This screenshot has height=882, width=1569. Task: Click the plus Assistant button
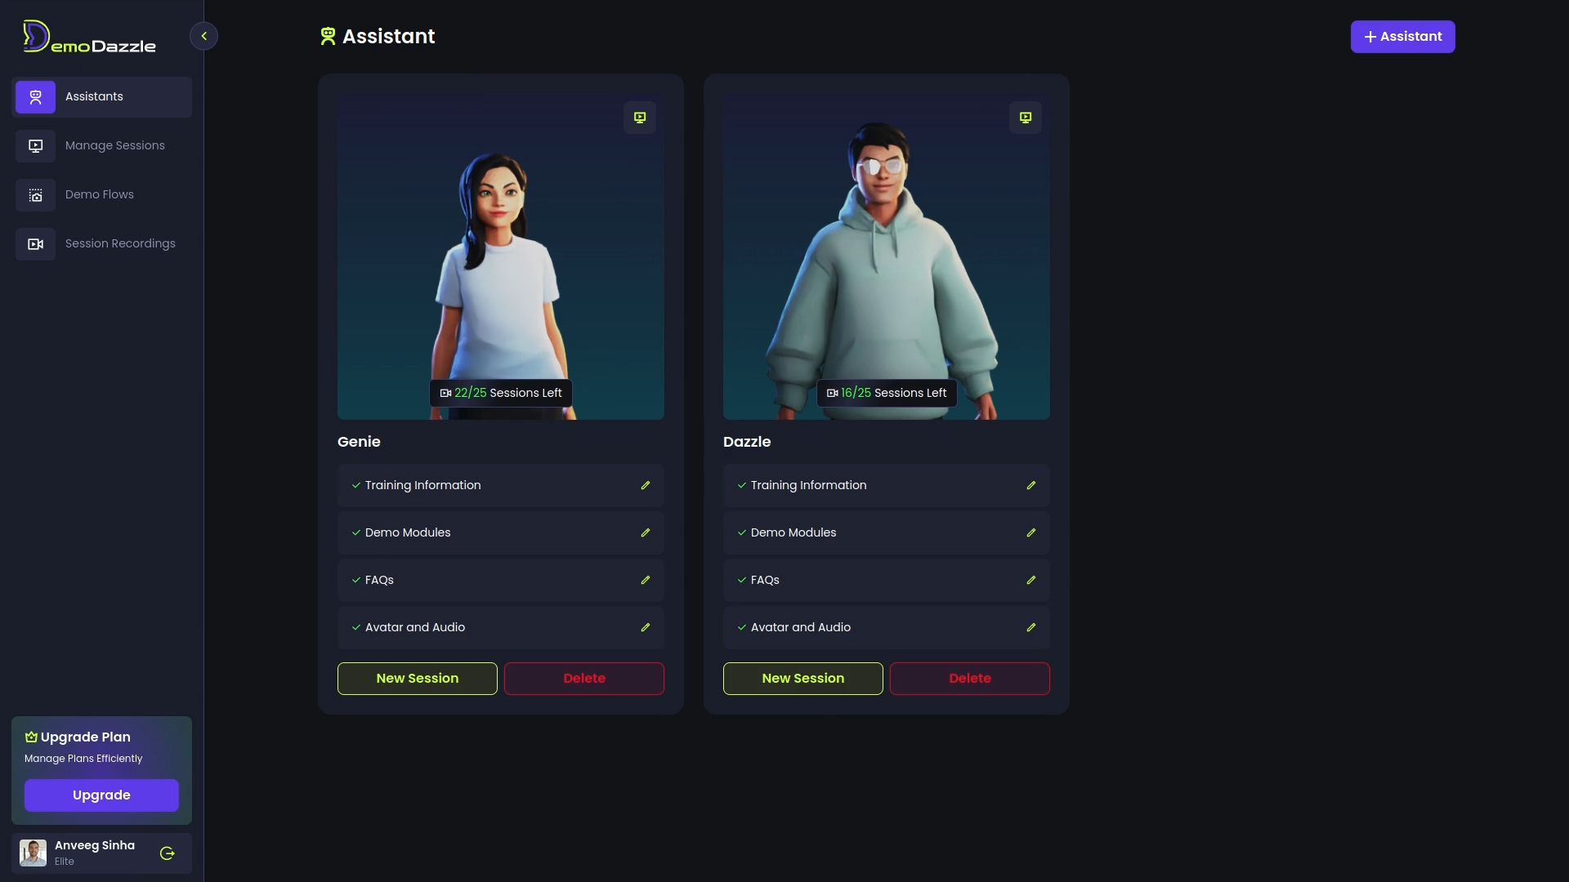pos(1402,37)
